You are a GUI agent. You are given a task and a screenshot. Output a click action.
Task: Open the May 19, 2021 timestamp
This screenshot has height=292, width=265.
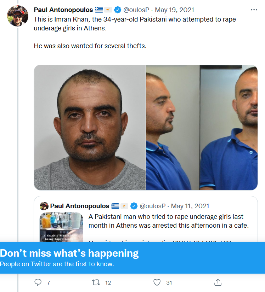coord(175,10)
